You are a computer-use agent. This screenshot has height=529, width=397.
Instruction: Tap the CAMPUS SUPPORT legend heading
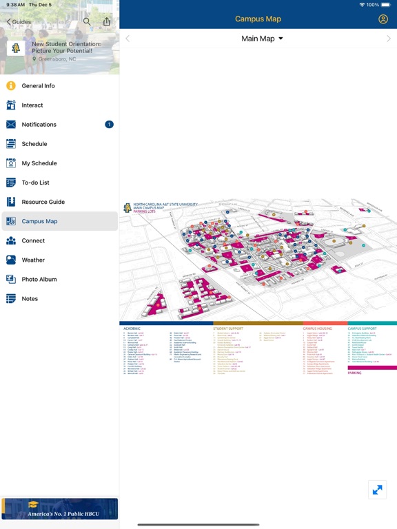click(363, 329)
